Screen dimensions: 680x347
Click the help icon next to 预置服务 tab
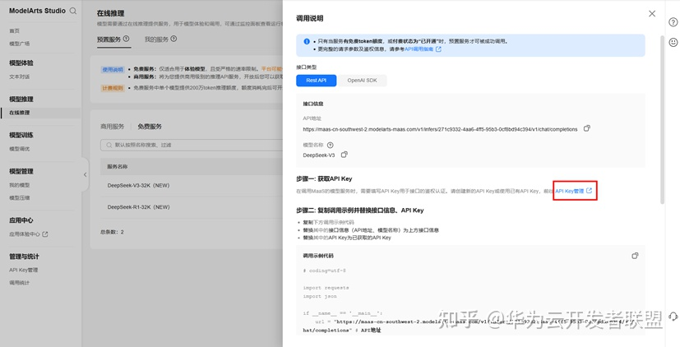coord(127,39)
